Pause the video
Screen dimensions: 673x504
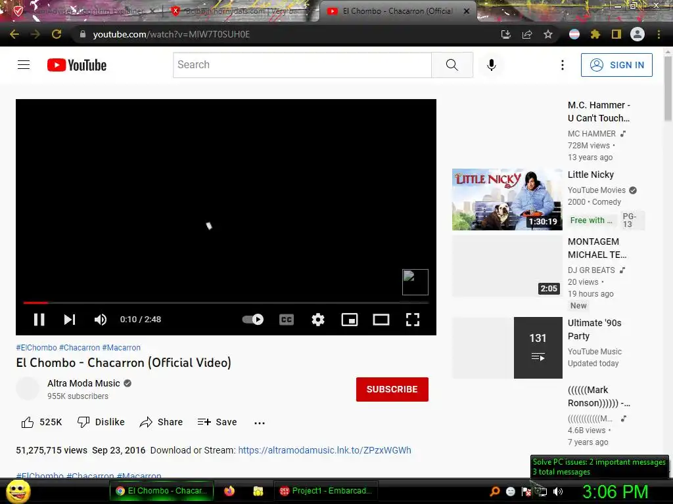coord(39,320)
